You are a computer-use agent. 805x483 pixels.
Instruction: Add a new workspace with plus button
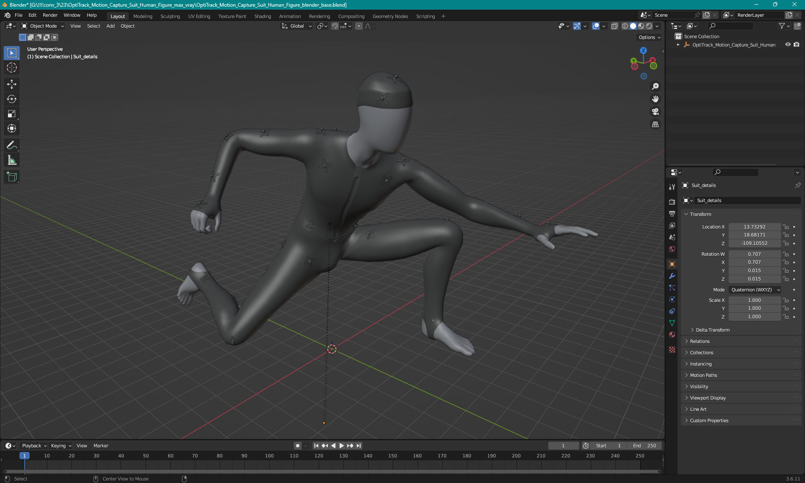point(443,16)
